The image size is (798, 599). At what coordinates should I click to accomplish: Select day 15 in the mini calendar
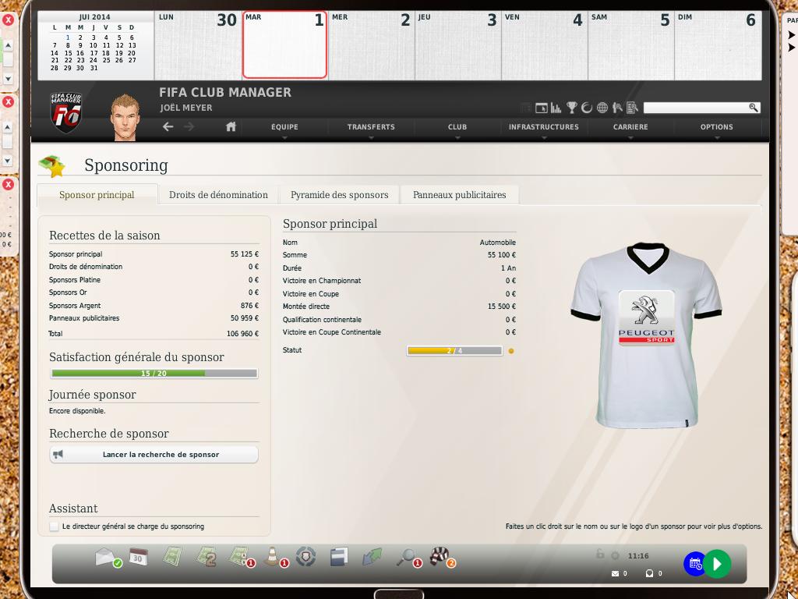click(69, 52)
